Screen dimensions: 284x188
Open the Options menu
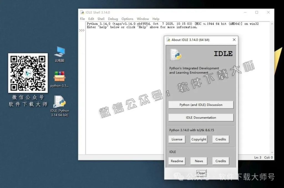[x=127, y=19]
